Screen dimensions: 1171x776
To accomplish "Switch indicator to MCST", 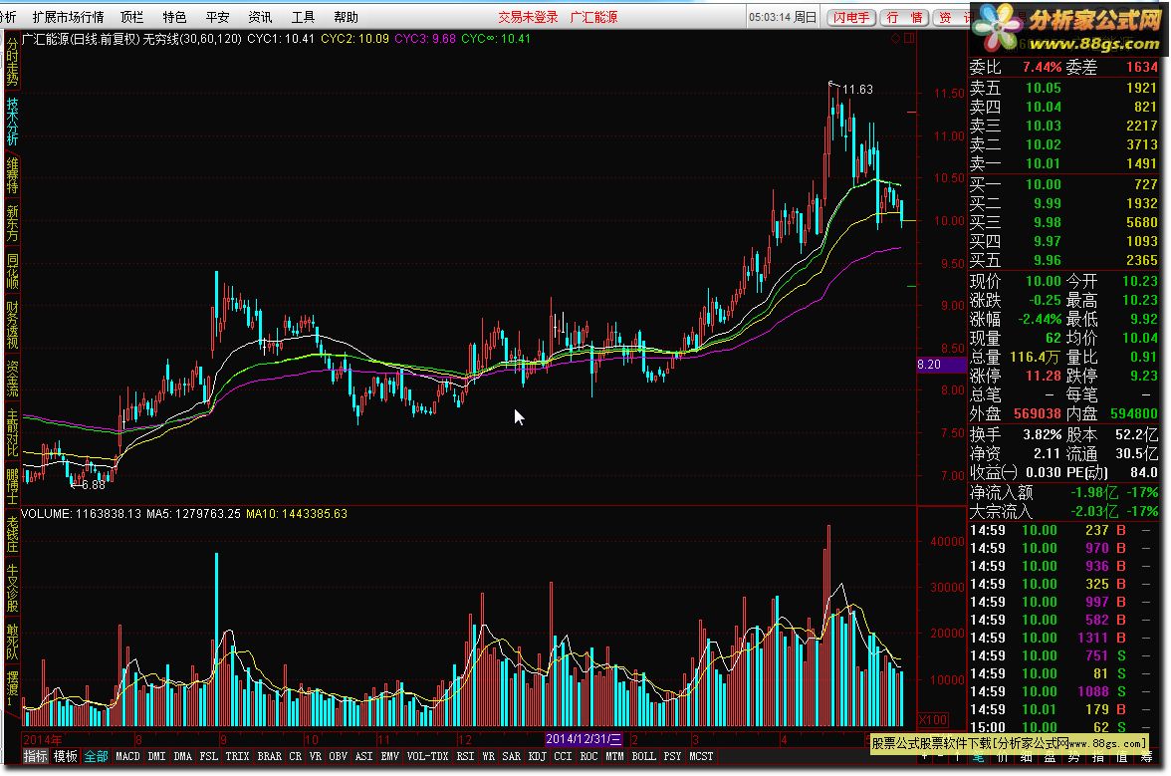I will [x=701, y=756].
